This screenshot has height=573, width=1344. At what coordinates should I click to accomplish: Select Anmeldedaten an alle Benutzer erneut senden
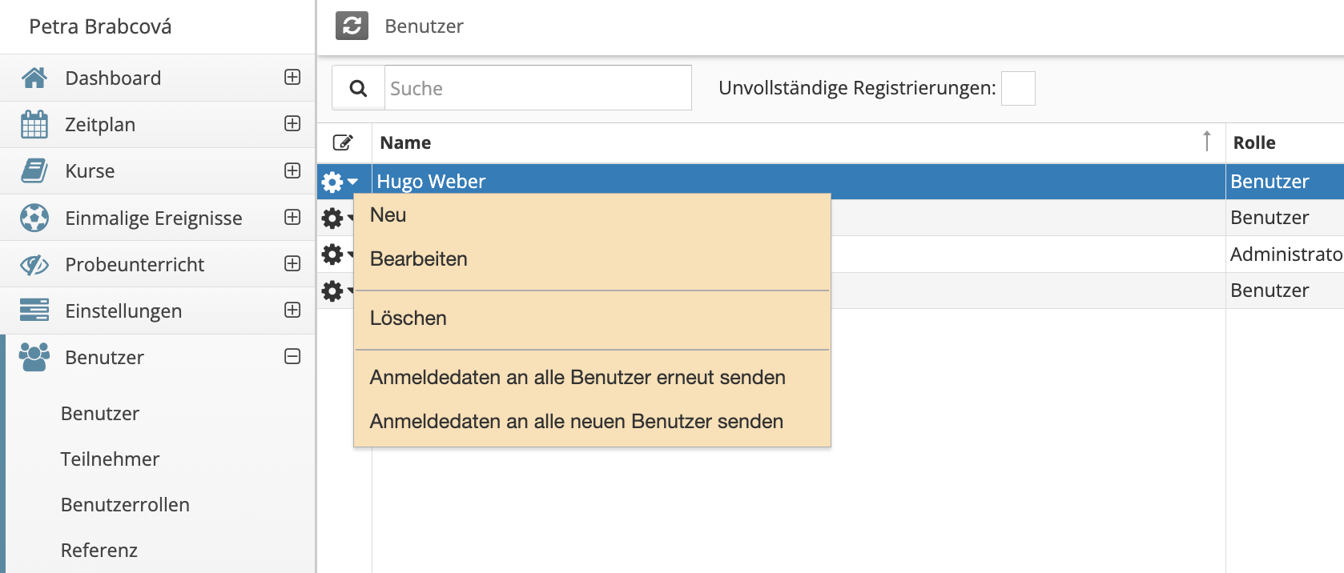coord(592,378)
